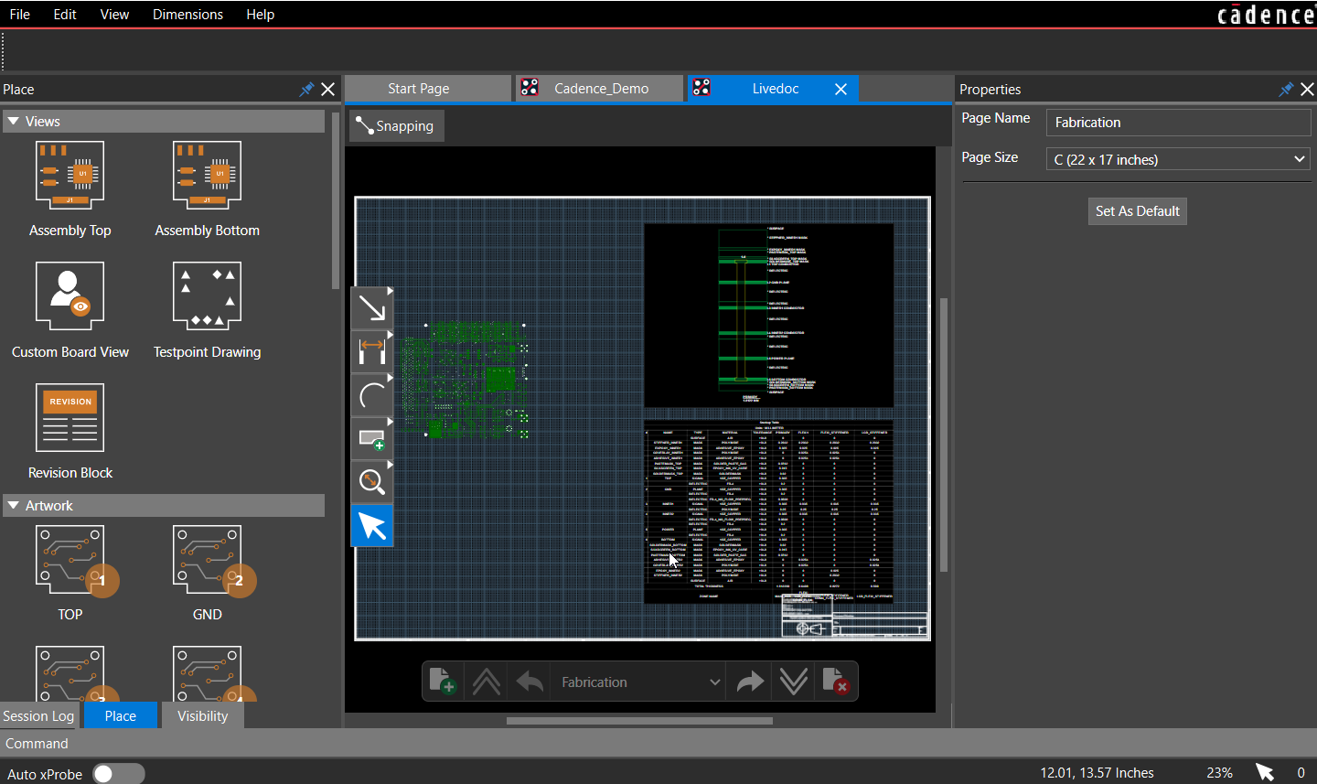Toggle the Auto xProbe switch
This screenshot has height=784, width=1317.
pyautogui.click(x=119, y=774)
